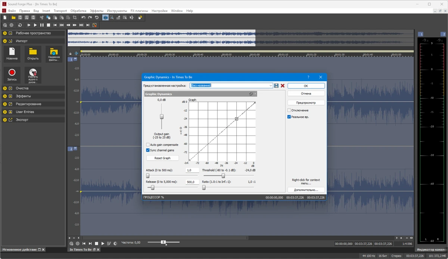
Task: Open the preset dropdown list
Action: [271, 85]
